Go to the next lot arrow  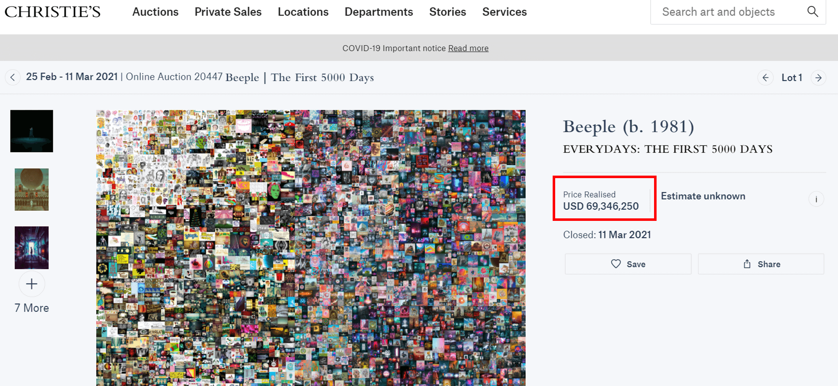click(818, 78)
